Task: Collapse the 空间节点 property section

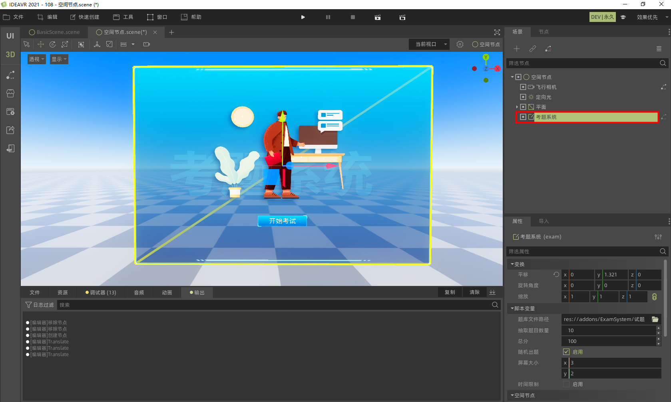Action: (x=512, y=395)
